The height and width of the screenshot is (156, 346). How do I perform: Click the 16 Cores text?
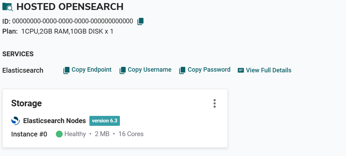pyautogui.click(x=131, y=134)
